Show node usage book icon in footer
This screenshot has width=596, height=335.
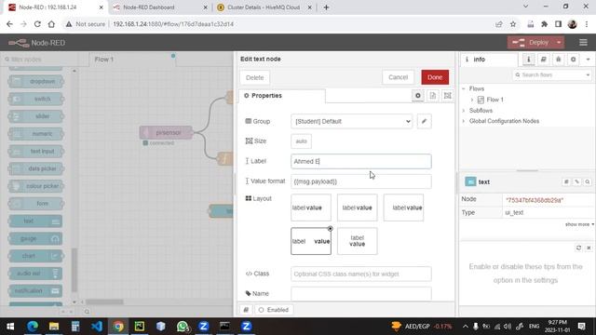pos(246,310)
